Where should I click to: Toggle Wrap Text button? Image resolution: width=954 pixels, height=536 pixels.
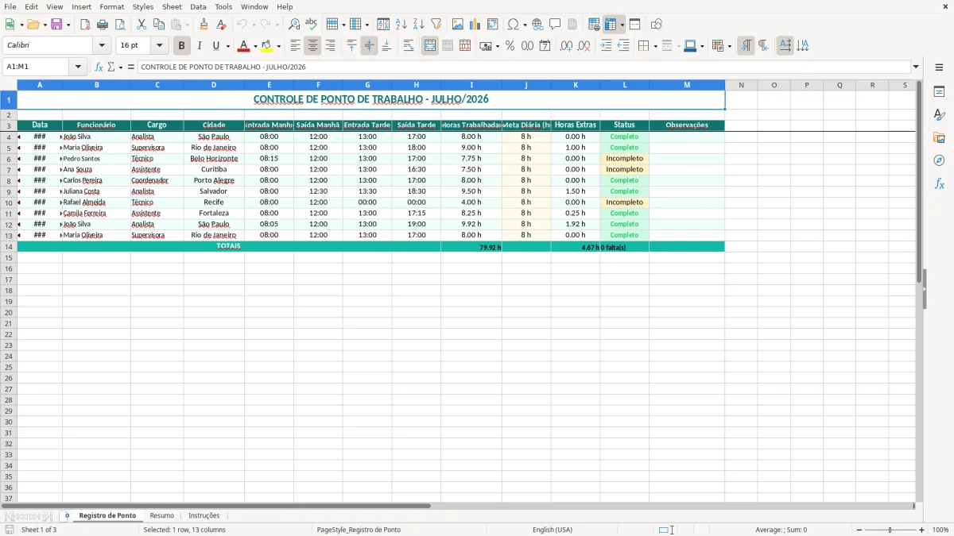click(x=409, y=46)
